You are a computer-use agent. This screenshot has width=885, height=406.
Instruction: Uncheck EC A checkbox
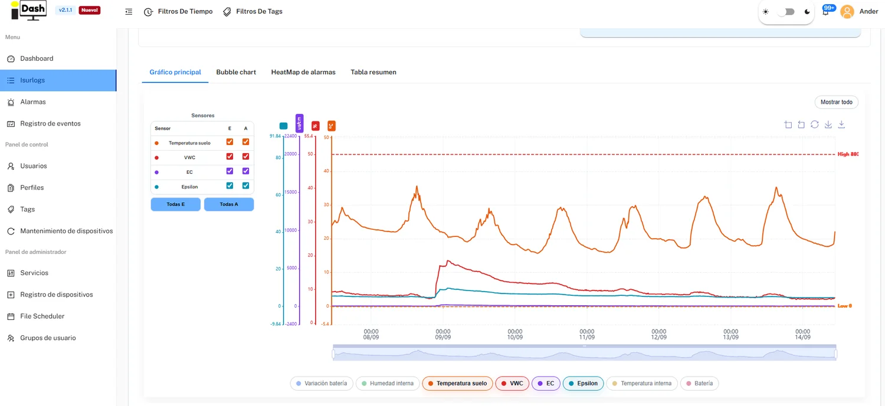[245, 171]
